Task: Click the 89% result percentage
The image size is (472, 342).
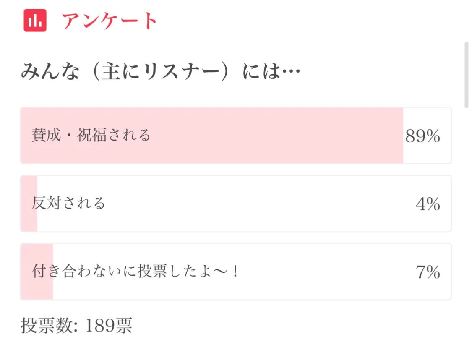Action: 422,136
